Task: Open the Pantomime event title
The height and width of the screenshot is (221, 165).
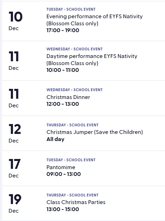Action: coord(61,167)
